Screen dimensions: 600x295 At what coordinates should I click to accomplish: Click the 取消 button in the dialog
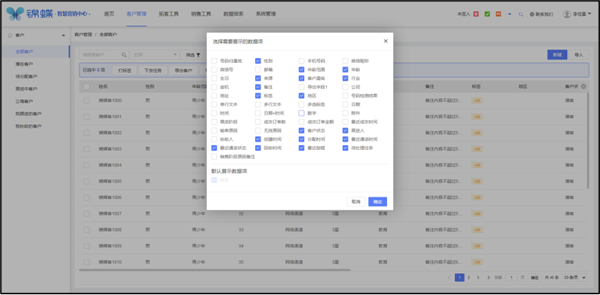[x=356, y=202]
